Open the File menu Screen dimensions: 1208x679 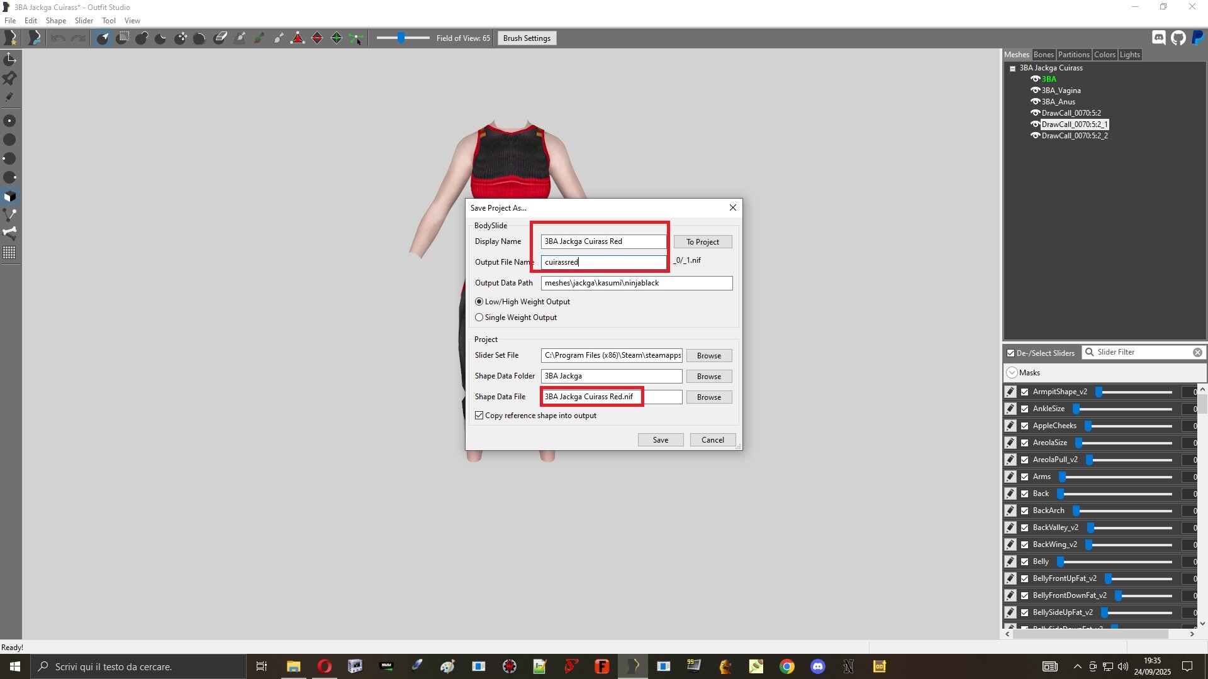tap(10, 21)
